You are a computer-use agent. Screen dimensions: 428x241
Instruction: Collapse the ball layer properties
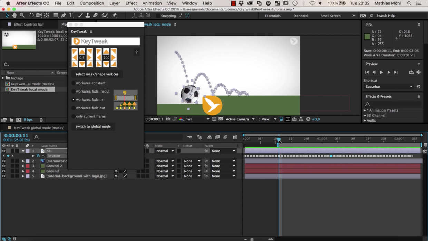[23, 151]
